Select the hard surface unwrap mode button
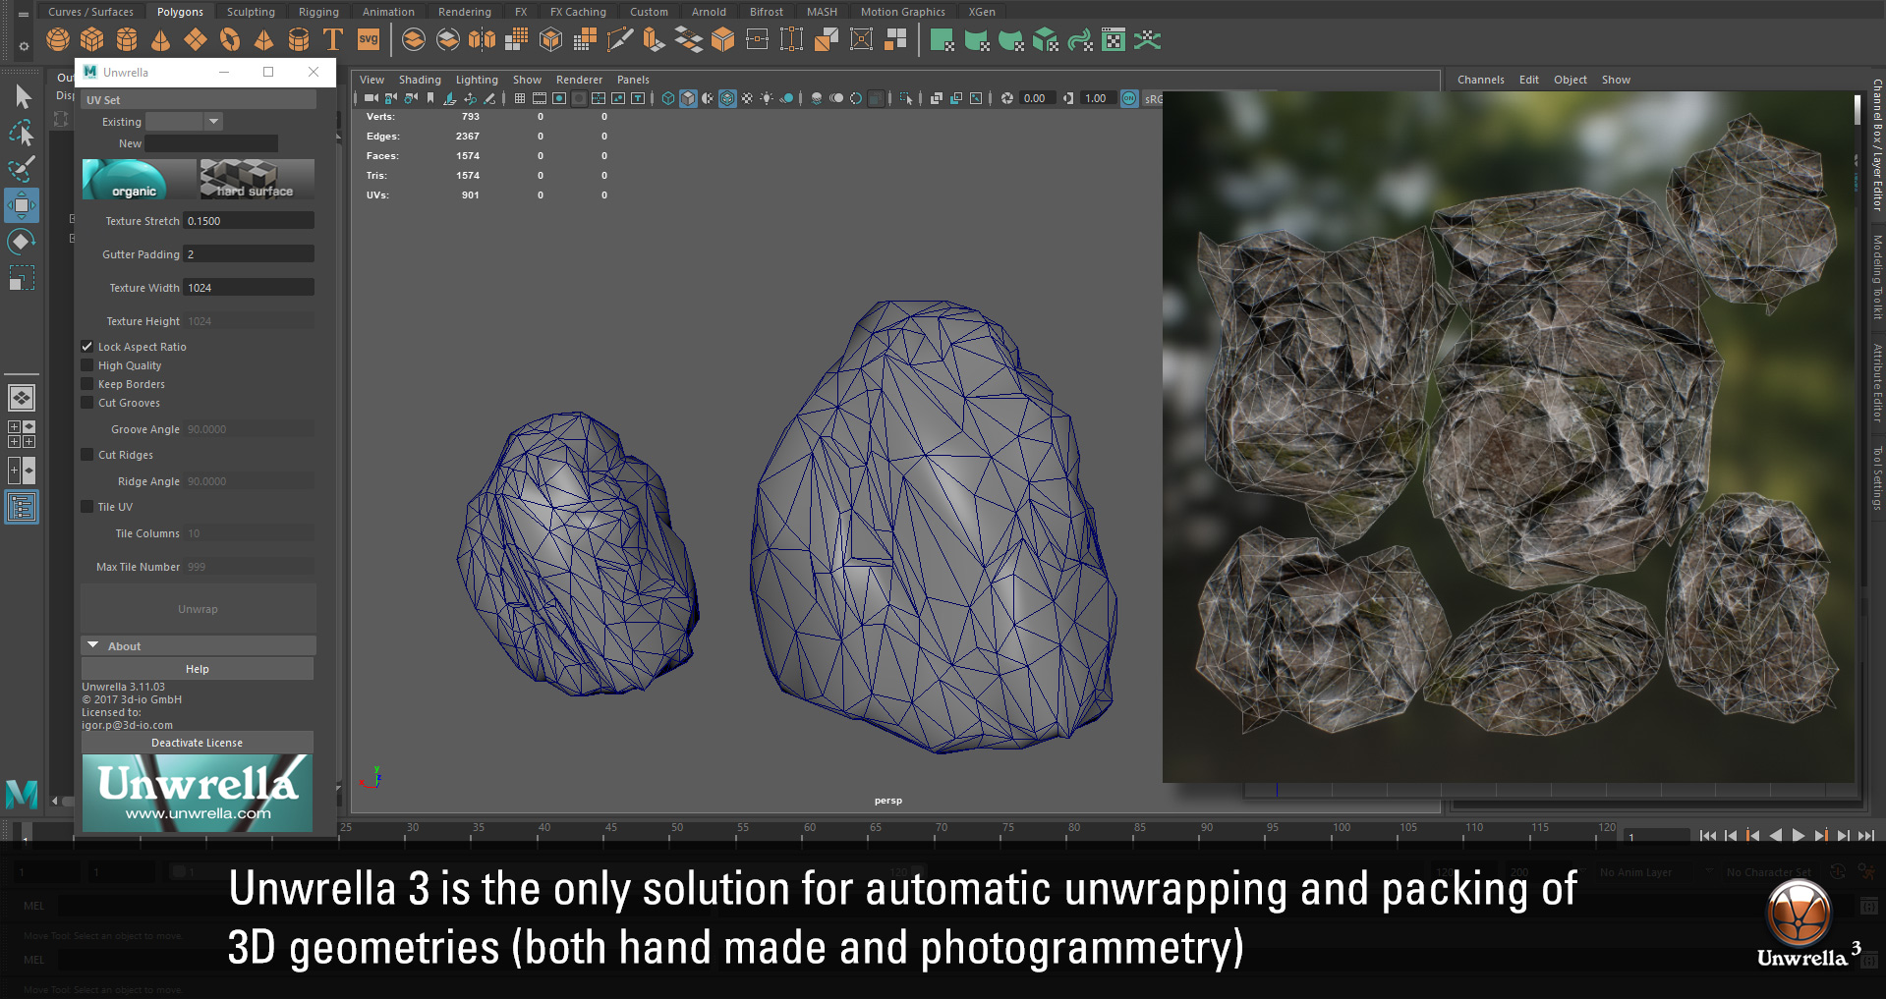1886x999 pixels. click(257, 180)
